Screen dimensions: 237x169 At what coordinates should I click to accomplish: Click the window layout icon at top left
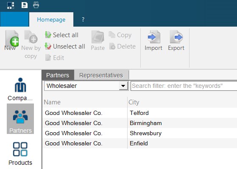coord(11,5)
